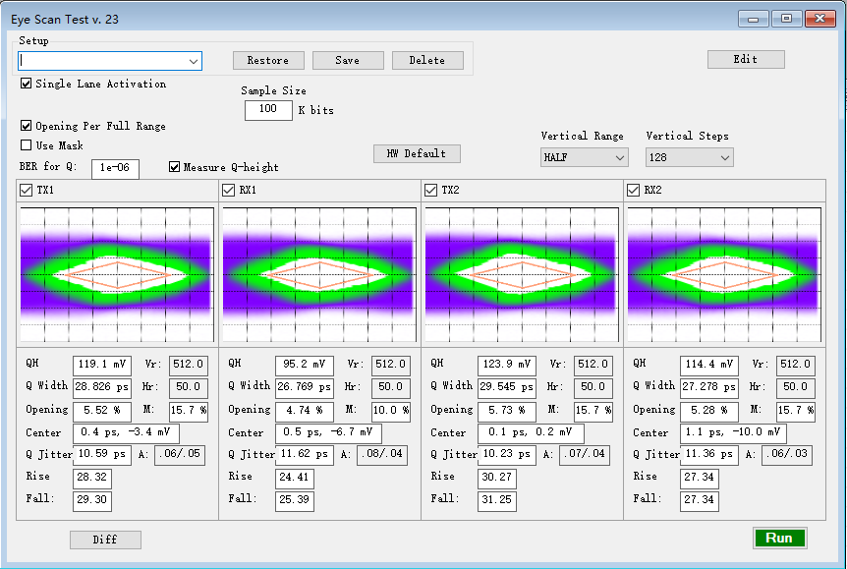Viewport: 847px width, 569px height.
Task: Select TX2 Q Jitter value 10.23 ps
Action: pos(507,454)
